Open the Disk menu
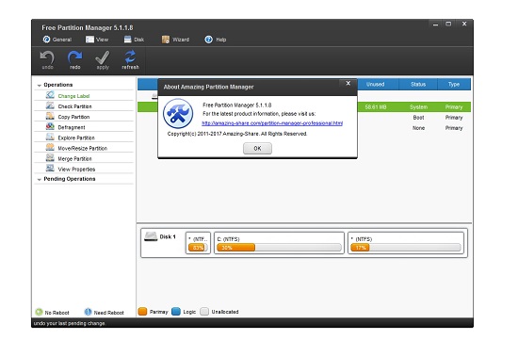The image size is (518, 356). pyautogui.click(x=134, y=40)
